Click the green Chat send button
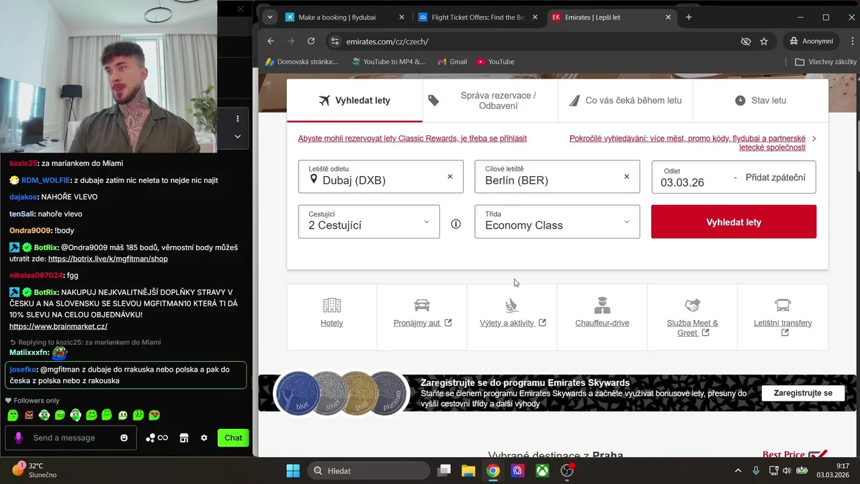 coord(233,438)
